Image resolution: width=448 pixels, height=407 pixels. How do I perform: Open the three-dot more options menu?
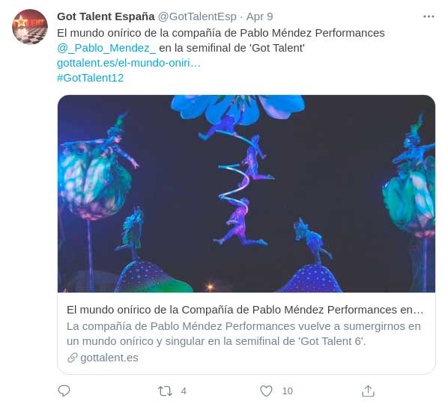pos(429,16)
